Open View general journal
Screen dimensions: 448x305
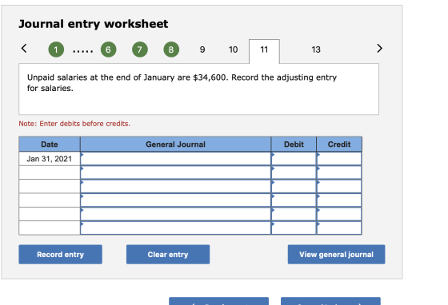click(336, 254)
